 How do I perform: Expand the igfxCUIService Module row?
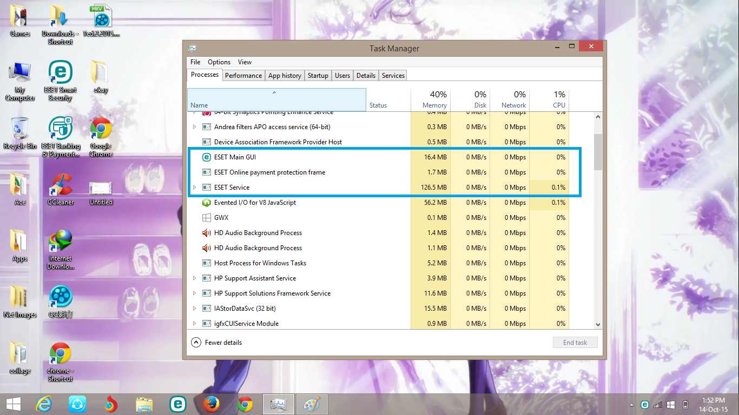tap(195, 324)
